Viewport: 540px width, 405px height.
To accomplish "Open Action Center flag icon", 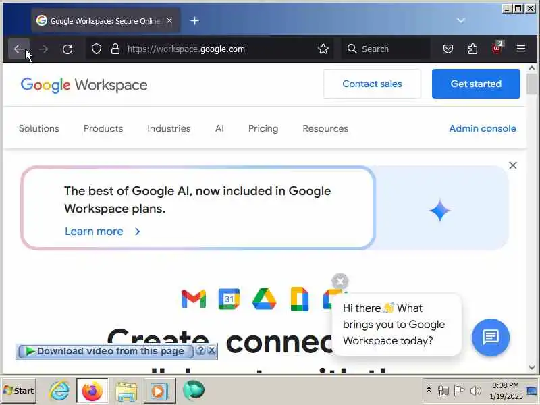I will [459, 391].
